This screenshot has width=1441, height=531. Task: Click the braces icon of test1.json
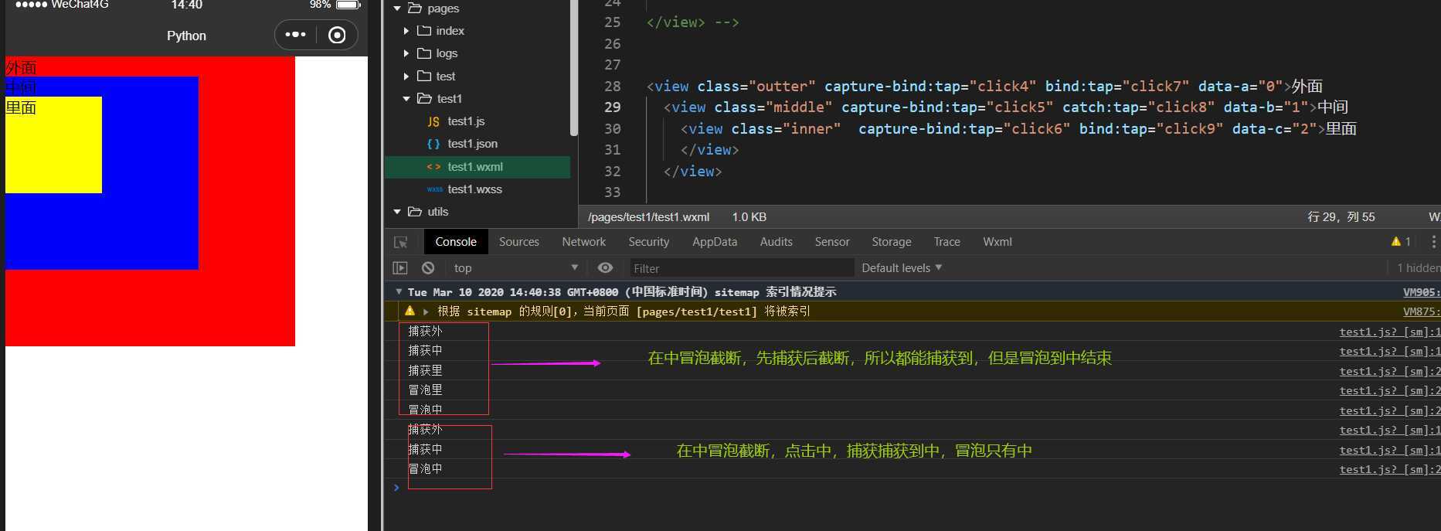(x=433, y=144)
